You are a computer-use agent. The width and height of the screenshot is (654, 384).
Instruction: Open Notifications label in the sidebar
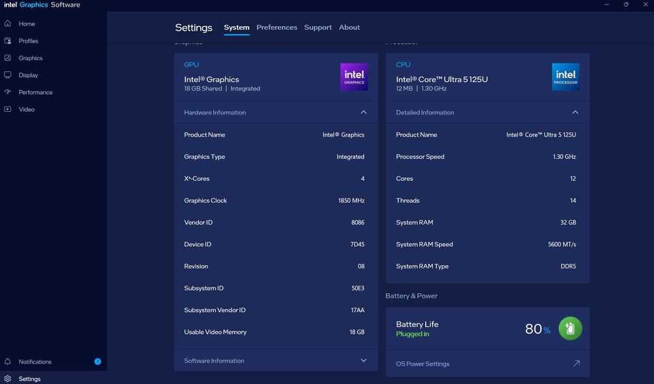(x=35, y=362)
